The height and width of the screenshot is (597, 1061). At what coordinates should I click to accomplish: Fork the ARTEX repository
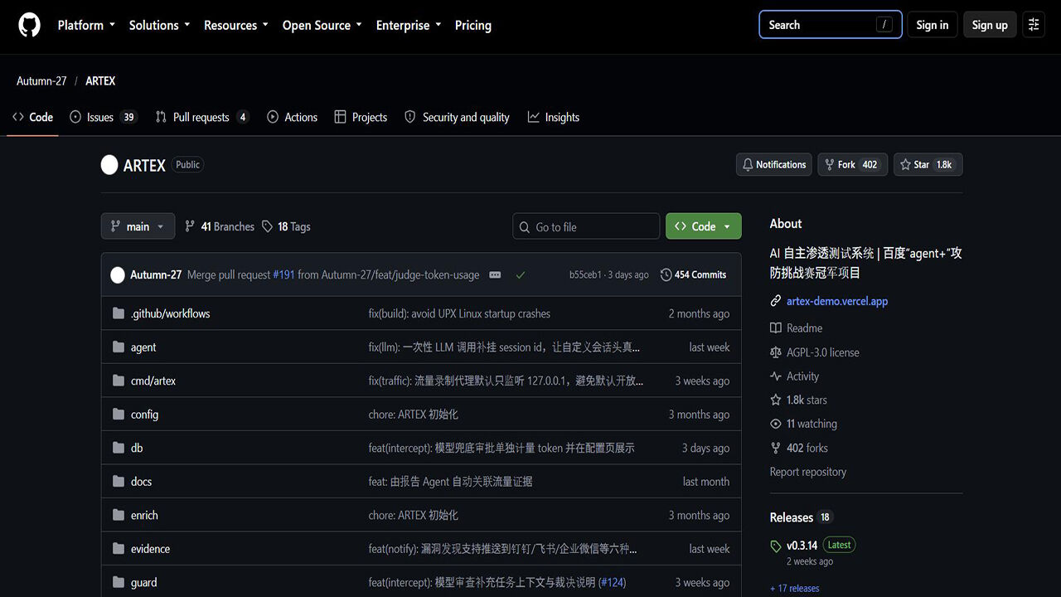(853, 165)
